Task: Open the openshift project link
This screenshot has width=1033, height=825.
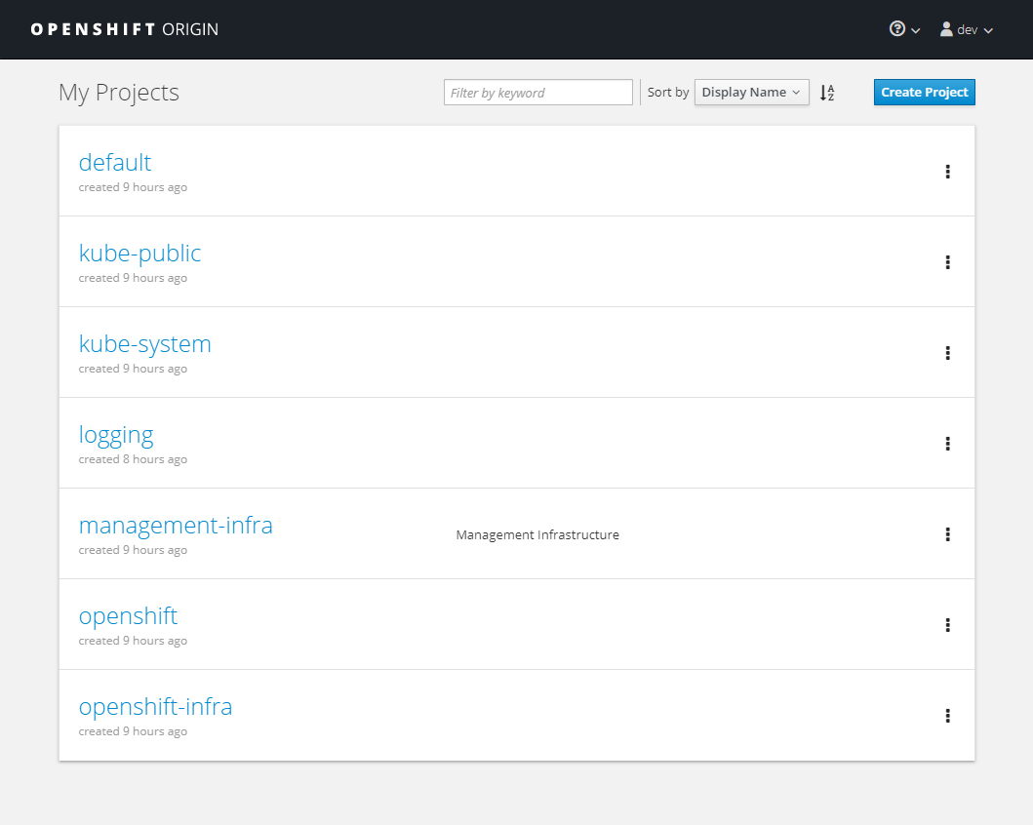Action: (x=128, y=616)
